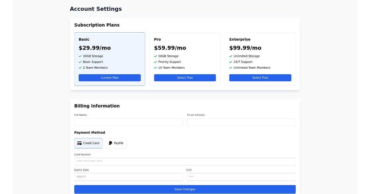Click the Full Name input field
This screenshot has width=370, height=194.
coord(128,122)
